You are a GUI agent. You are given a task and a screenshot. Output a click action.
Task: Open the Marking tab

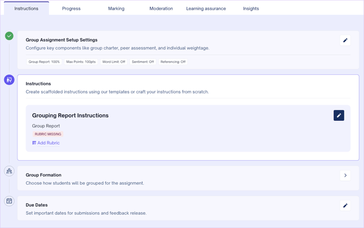[x=116, y=9]
